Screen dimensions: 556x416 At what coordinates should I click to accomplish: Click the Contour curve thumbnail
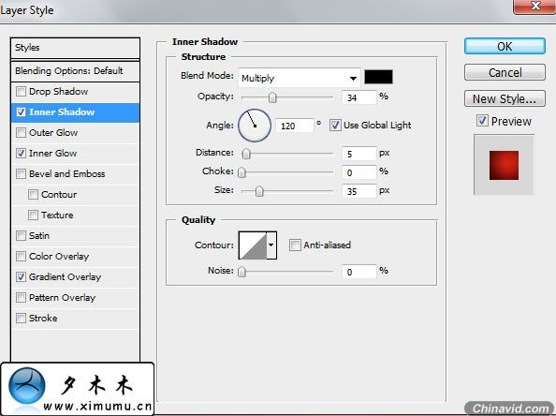point(253,245)
